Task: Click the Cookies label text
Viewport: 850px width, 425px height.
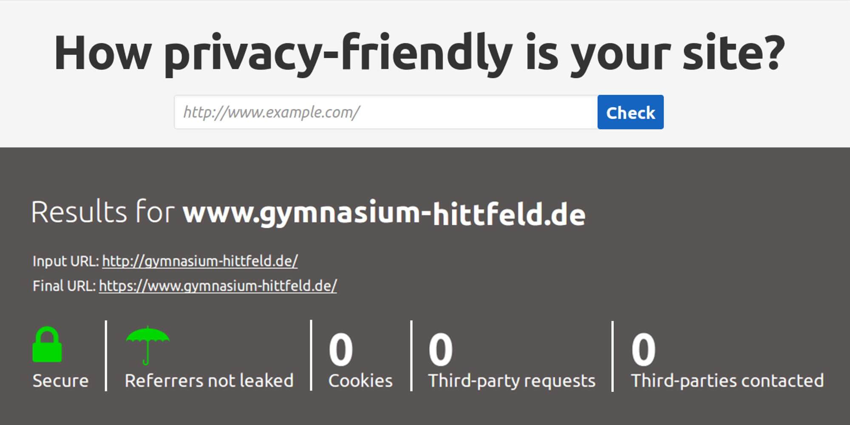Action: point(359,380)
